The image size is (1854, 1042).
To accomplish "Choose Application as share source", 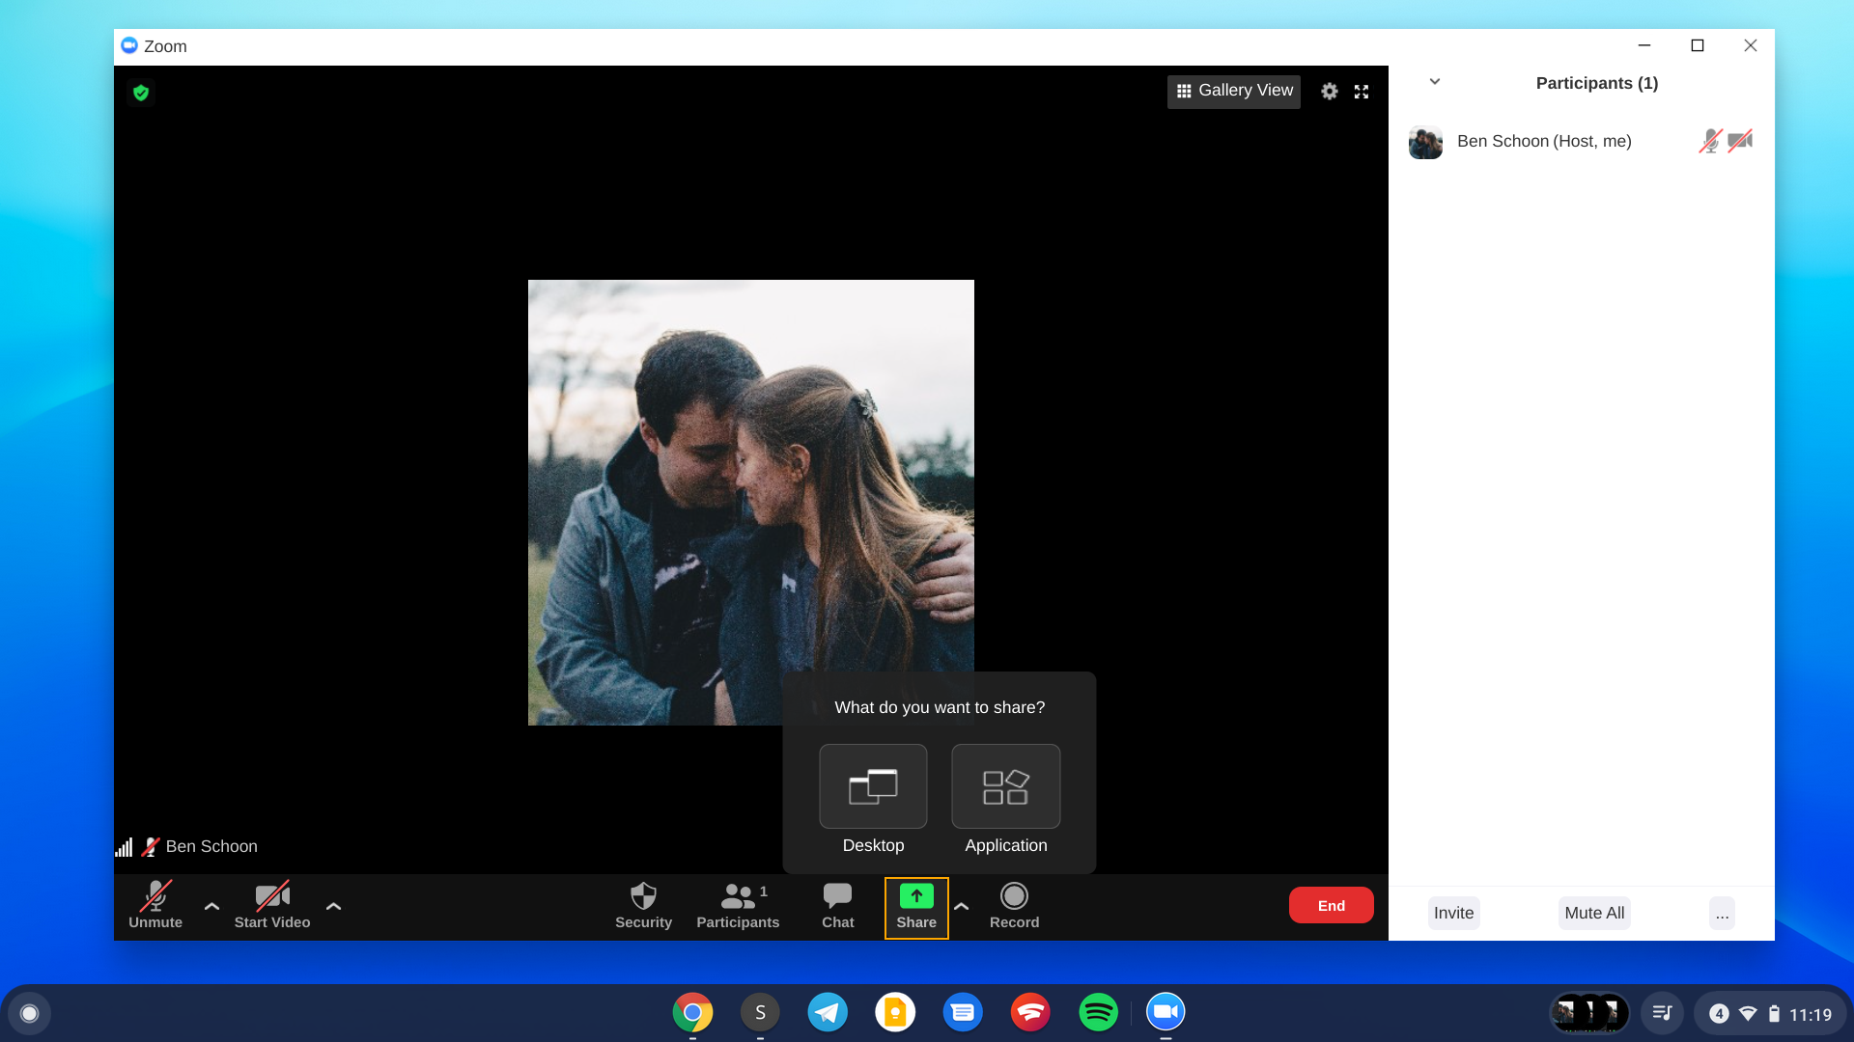I will tap(1005, 786).
